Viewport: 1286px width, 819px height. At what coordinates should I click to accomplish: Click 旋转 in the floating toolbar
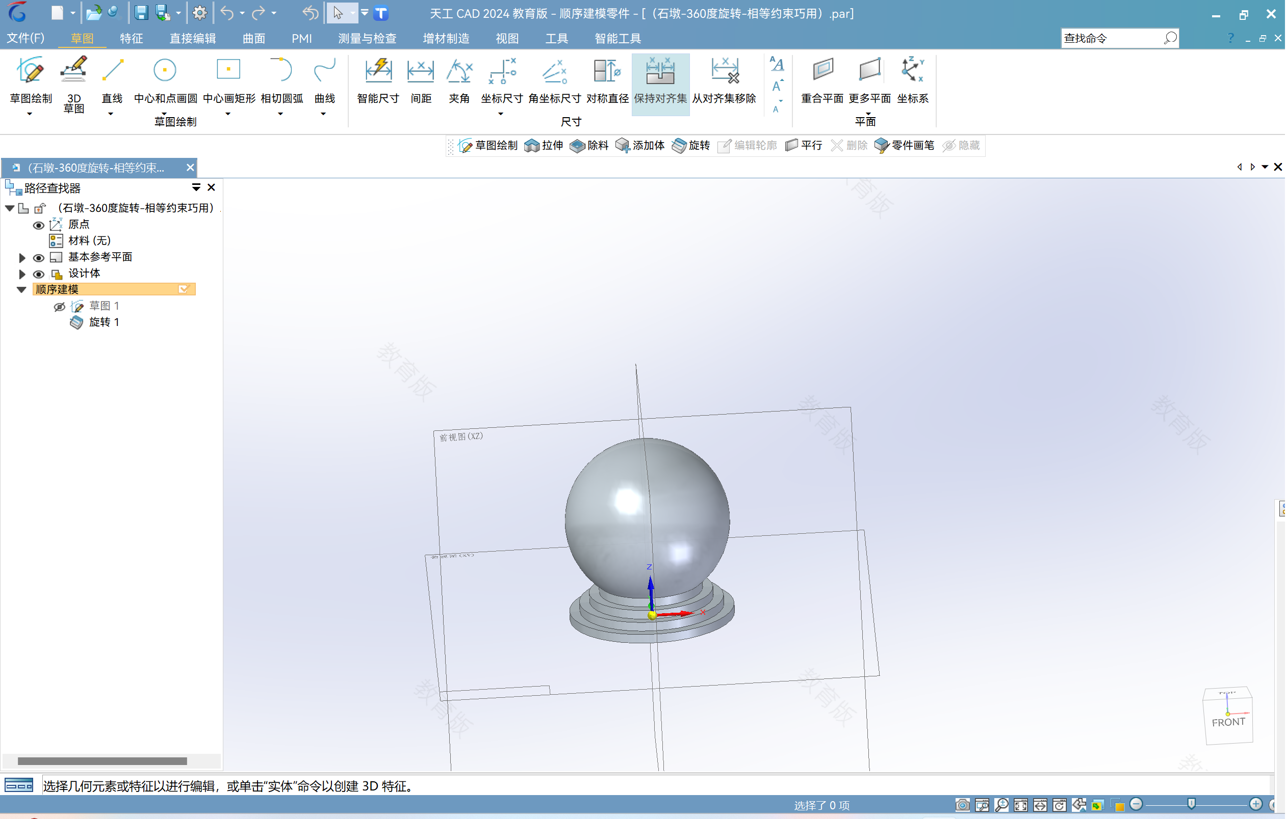[690, 145]
